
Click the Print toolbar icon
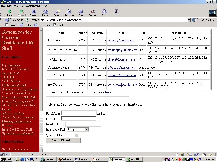tap(81, 12)
